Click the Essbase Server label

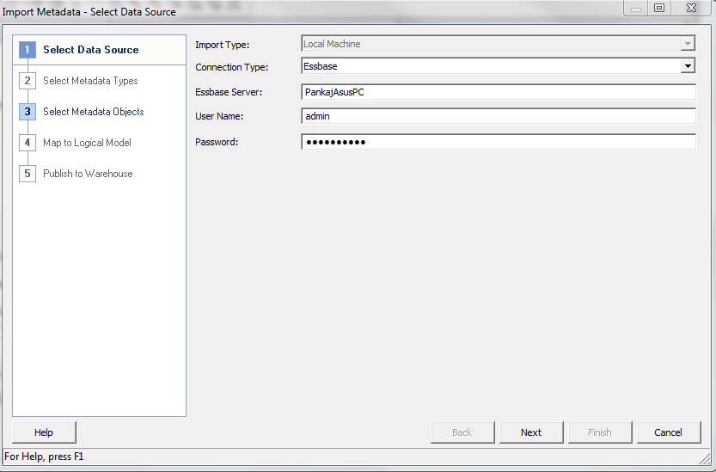click(229, 92)
